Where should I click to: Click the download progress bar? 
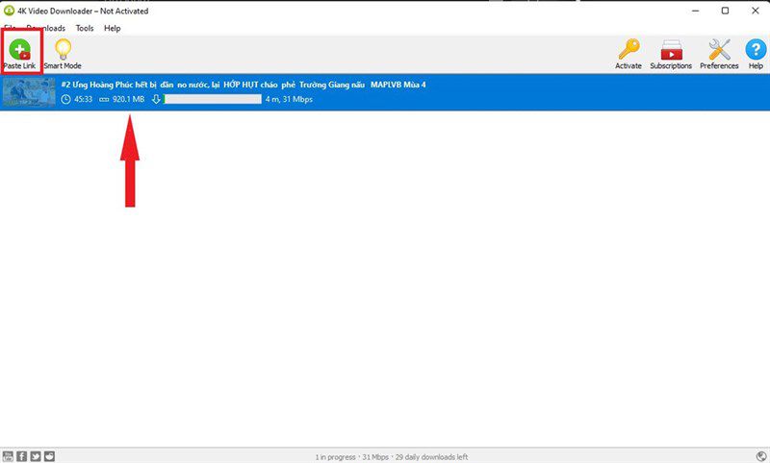point(212,100)
